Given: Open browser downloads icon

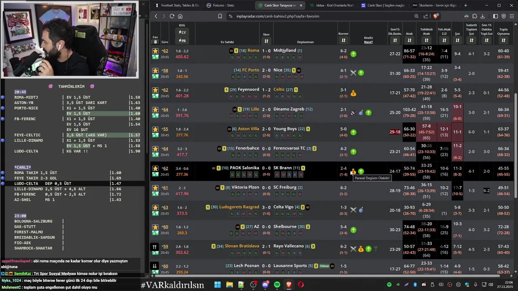Looking at the screenshot, I should [482, 16].
